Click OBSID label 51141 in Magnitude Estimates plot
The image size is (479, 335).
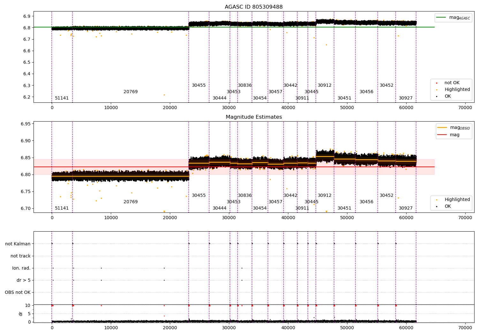[x=62, y=208]
